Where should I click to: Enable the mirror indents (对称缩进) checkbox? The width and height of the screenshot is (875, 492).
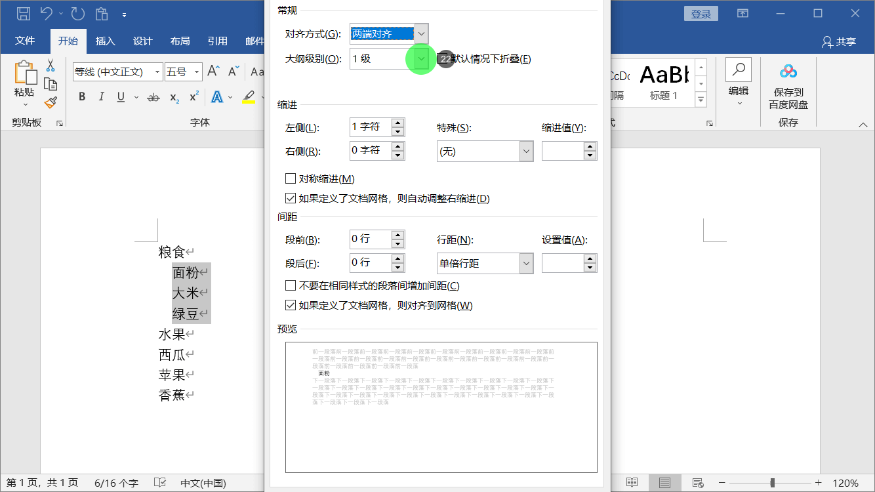pyautogui.click(x=291, y=178)
